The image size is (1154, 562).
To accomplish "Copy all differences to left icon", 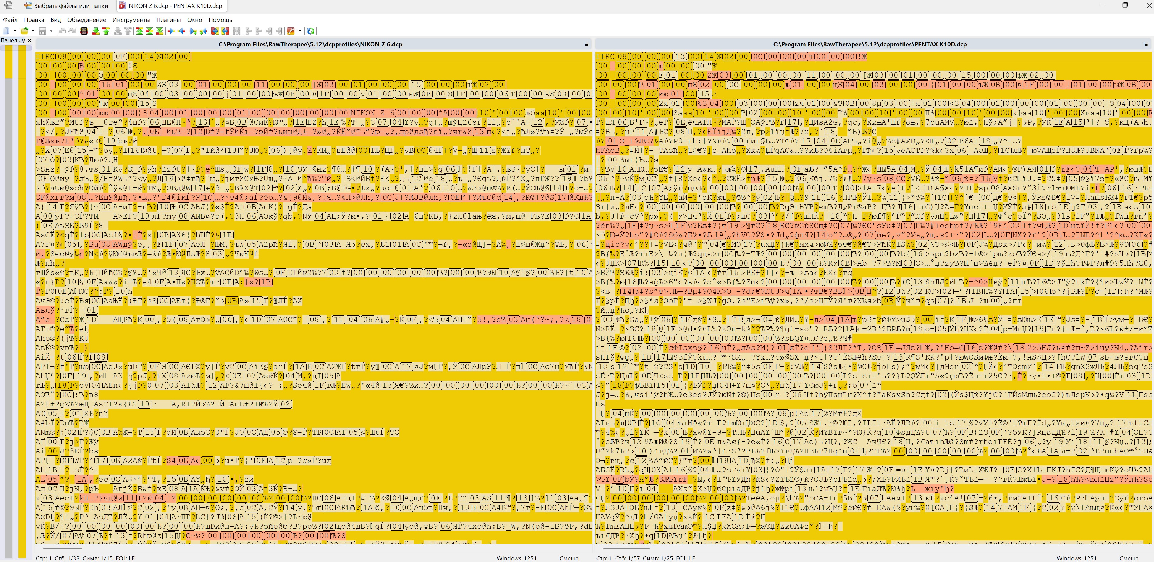I will 225,31.
